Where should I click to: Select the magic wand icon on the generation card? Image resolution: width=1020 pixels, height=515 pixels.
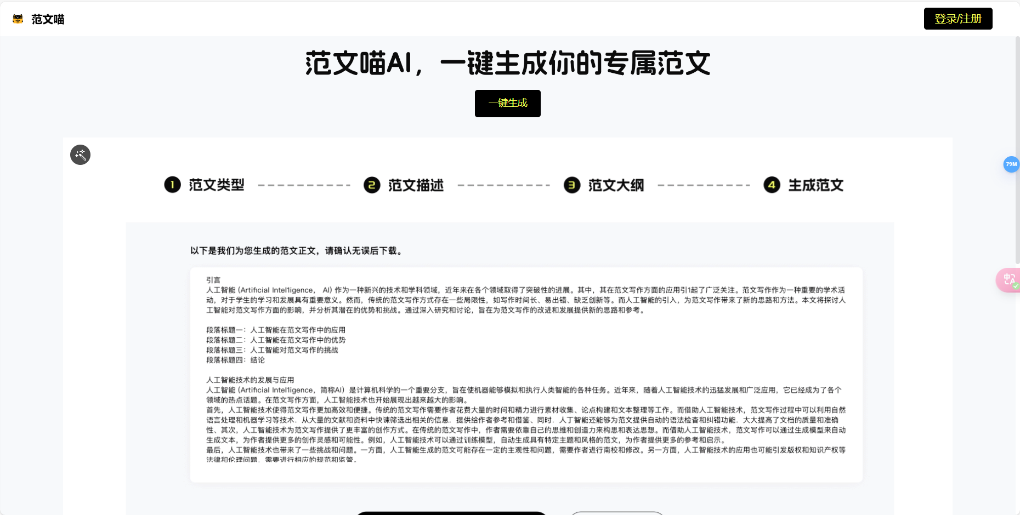point(80,155)
